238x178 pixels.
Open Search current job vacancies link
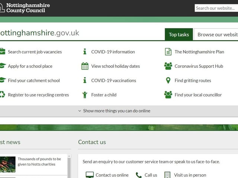coord(35,52)
